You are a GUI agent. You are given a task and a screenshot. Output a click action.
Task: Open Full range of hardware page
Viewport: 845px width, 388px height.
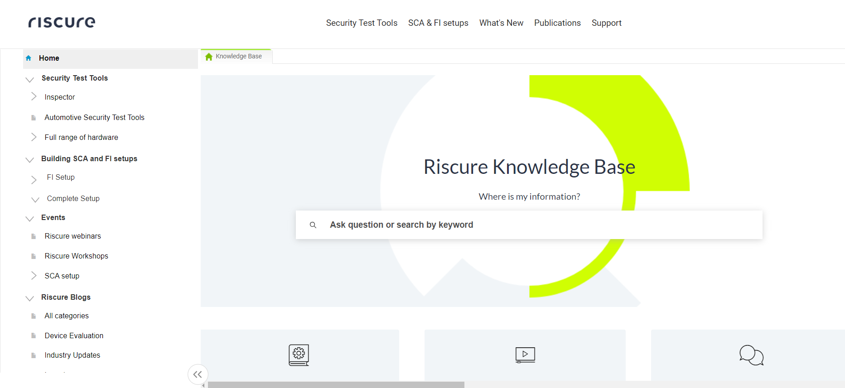(x=82, y=138)
